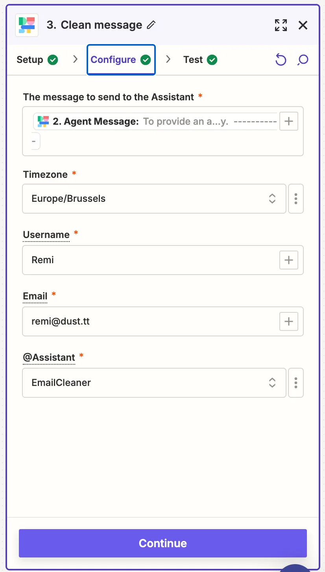Image resolution: width=325 pixels, height=572 pixels.
Task: Click the Email field with remi@dust.tt
Action: coord(163,321)
